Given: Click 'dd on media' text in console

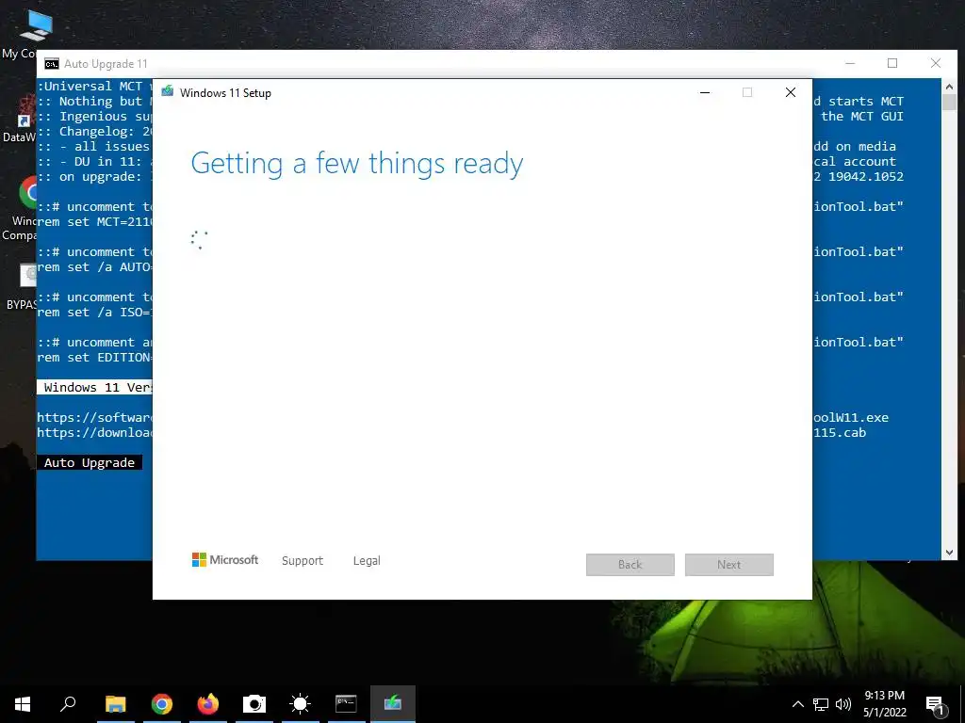Looking at the screenshot, I should tap(855, 146).
